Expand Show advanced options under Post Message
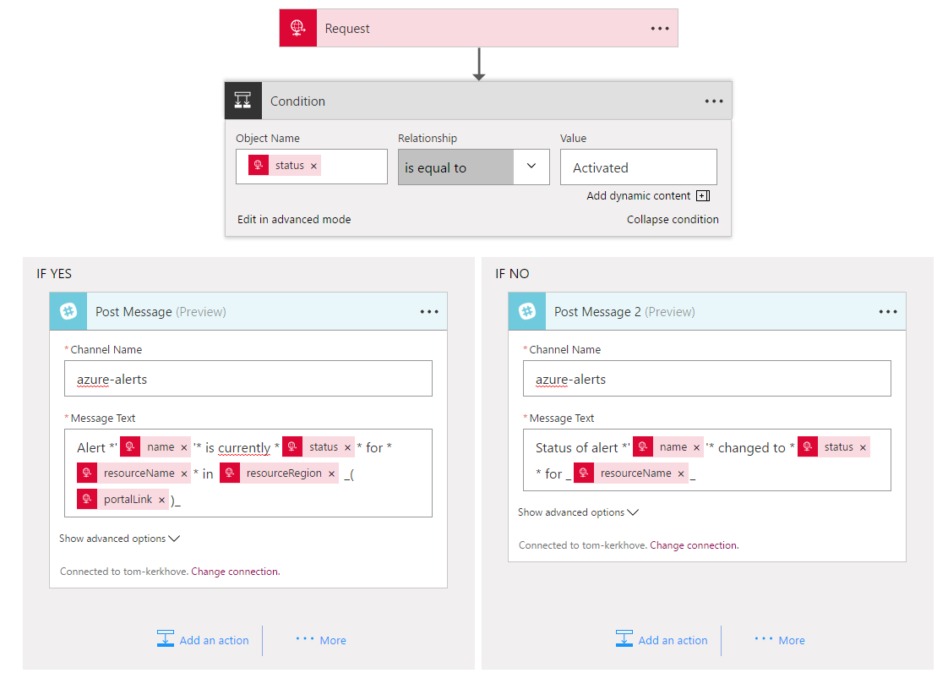The image size is (948, 695). pyautogui.click(x=120, y=538)
